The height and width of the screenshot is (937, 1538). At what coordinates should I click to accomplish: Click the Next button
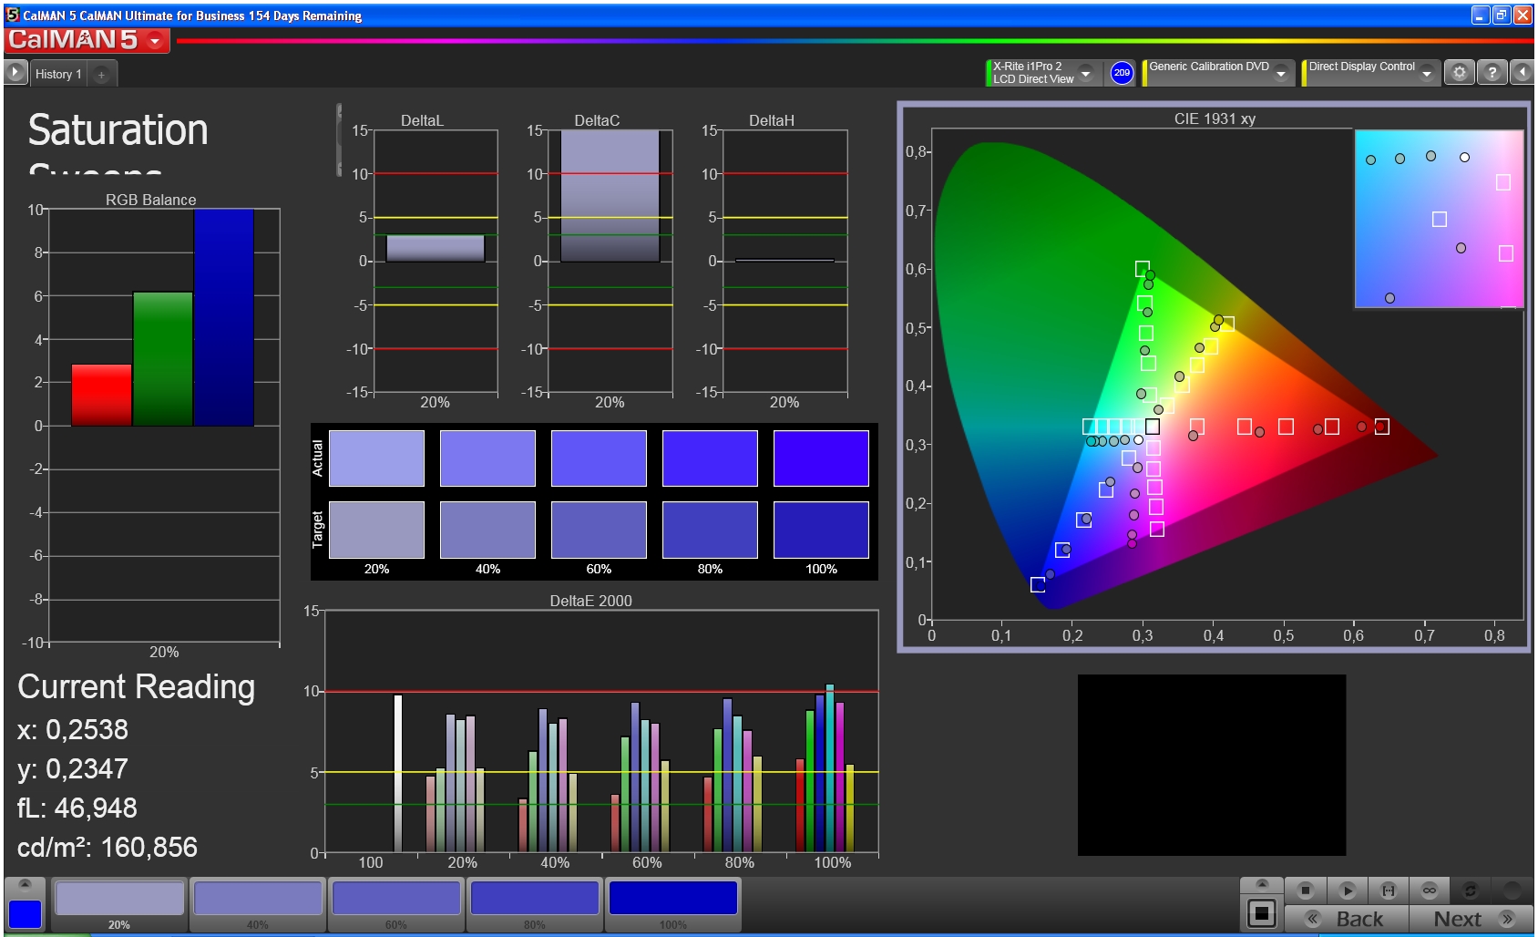[1471, 919]
